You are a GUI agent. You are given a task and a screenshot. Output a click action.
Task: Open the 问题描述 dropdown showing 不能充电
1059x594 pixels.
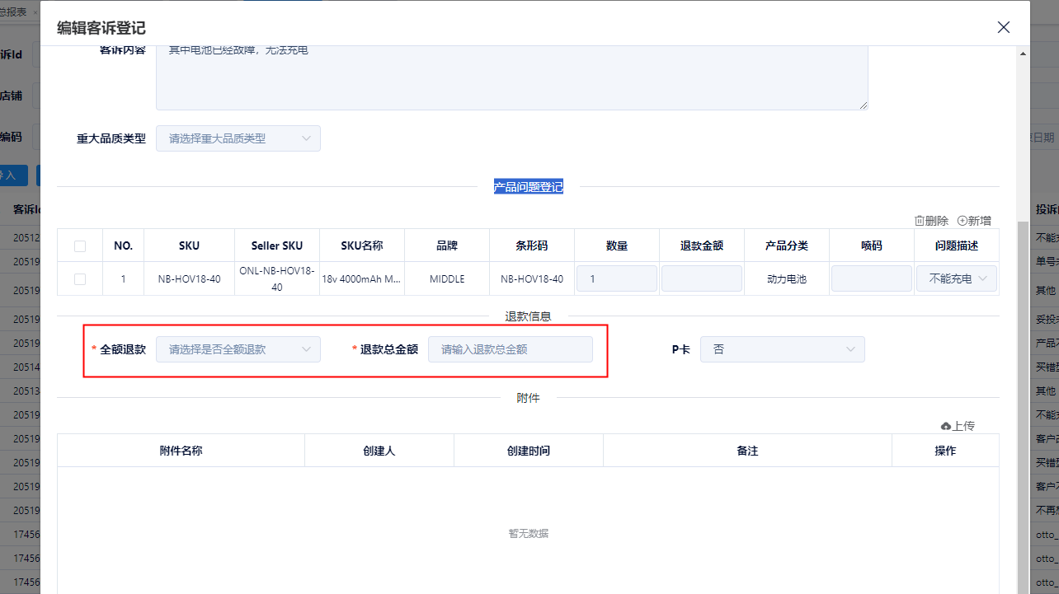click(956, 278)
